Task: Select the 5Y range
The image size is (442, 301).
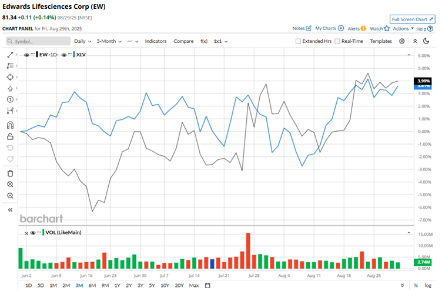Action: pyautogui.click(x=152, y=286)
